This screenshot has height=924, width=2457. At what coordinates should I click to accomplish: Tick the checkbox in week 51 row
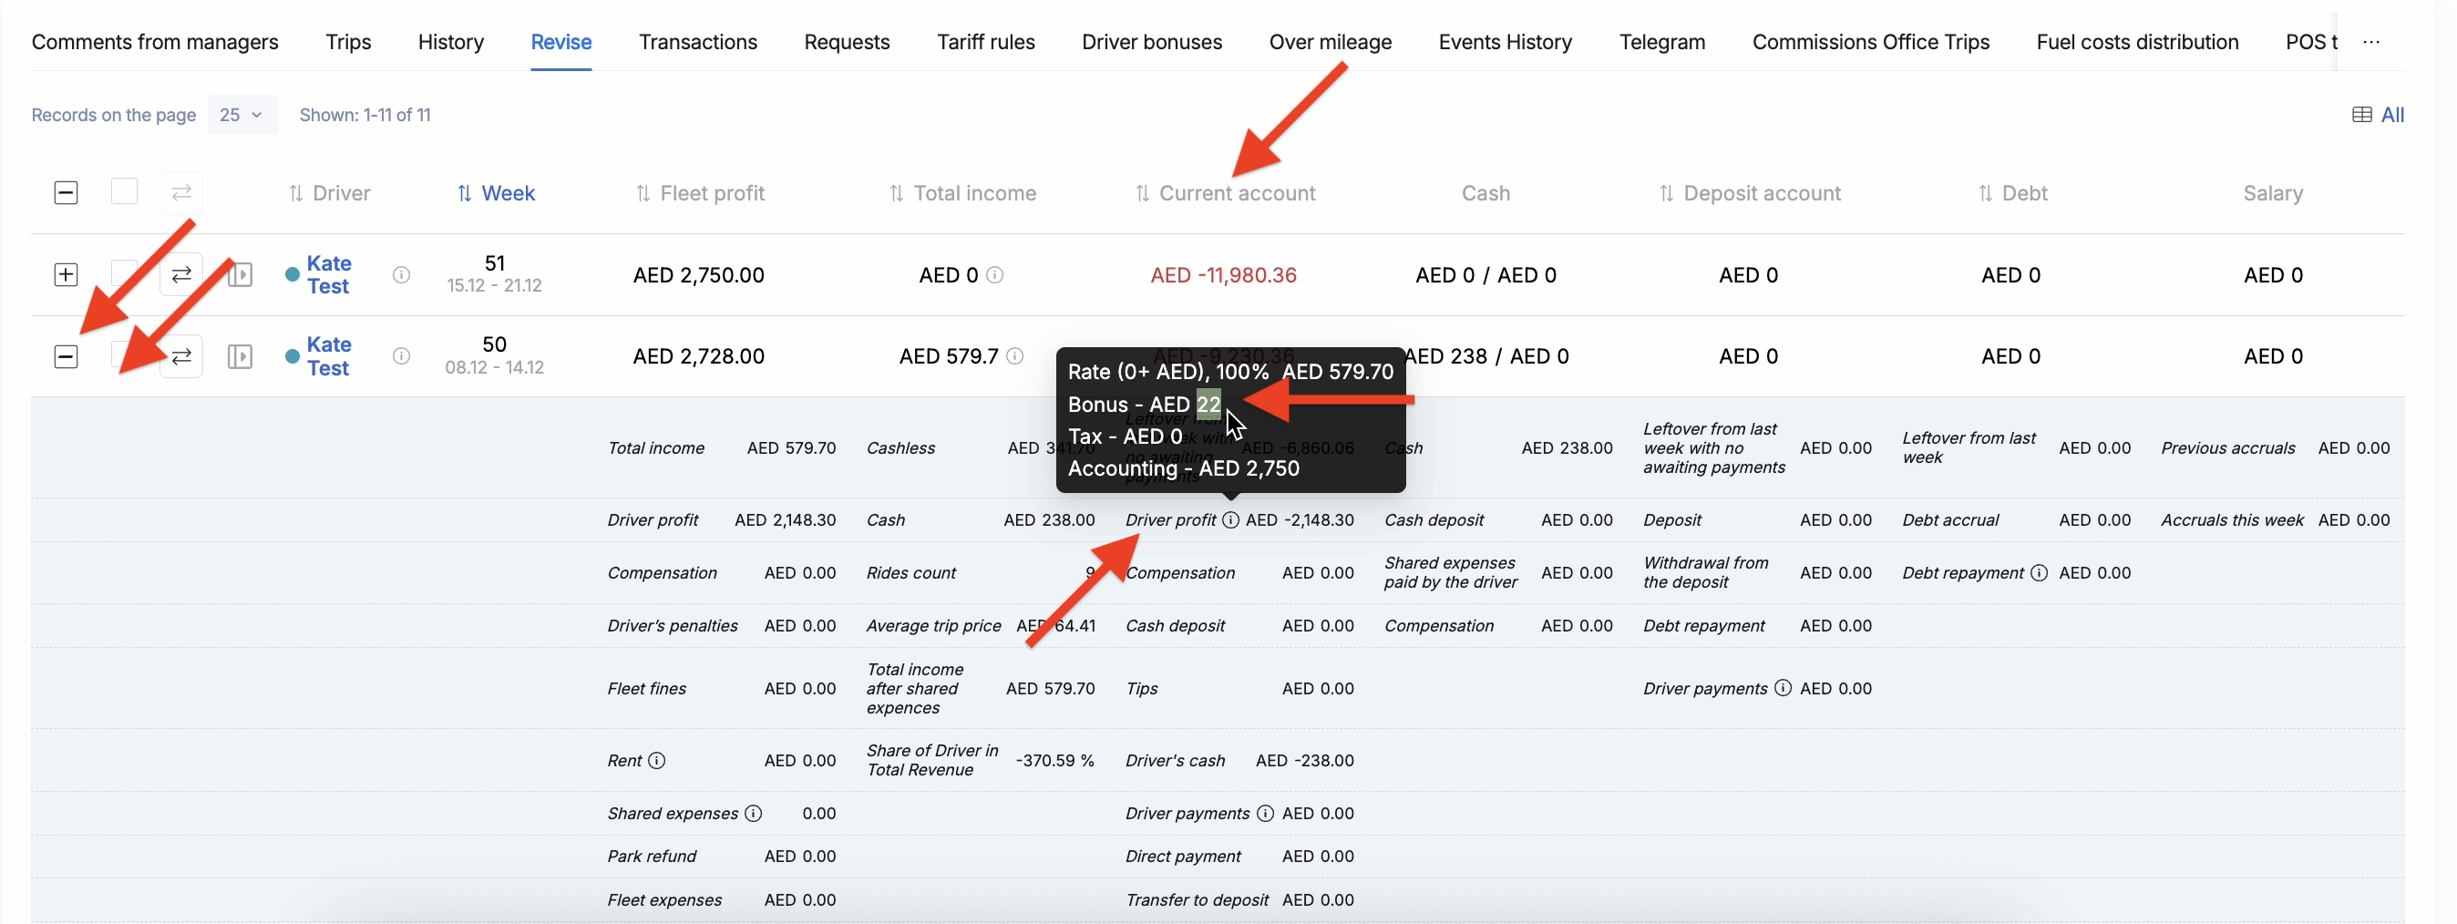(x=124, y=274)
